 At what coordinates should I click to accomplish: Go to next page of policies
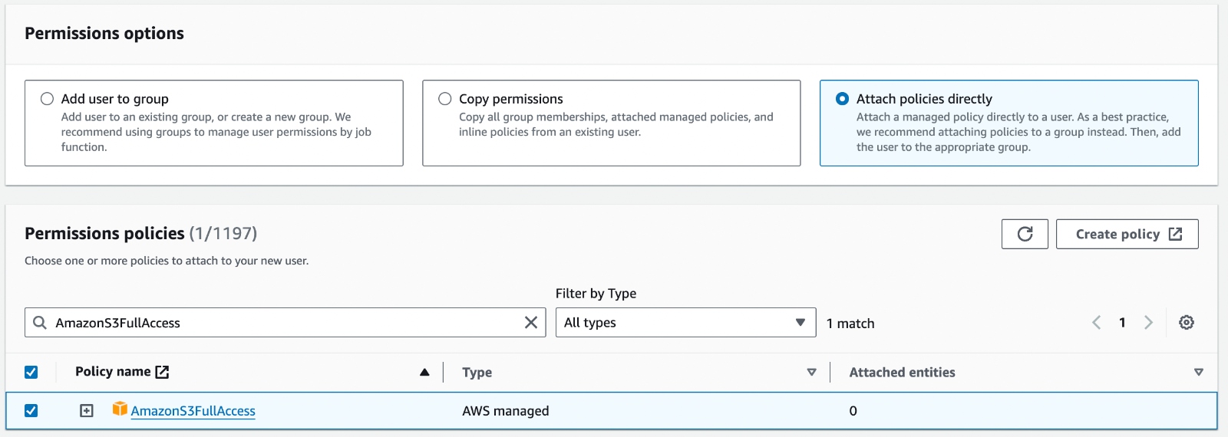pyautogui.click(x=1148, y=323)
